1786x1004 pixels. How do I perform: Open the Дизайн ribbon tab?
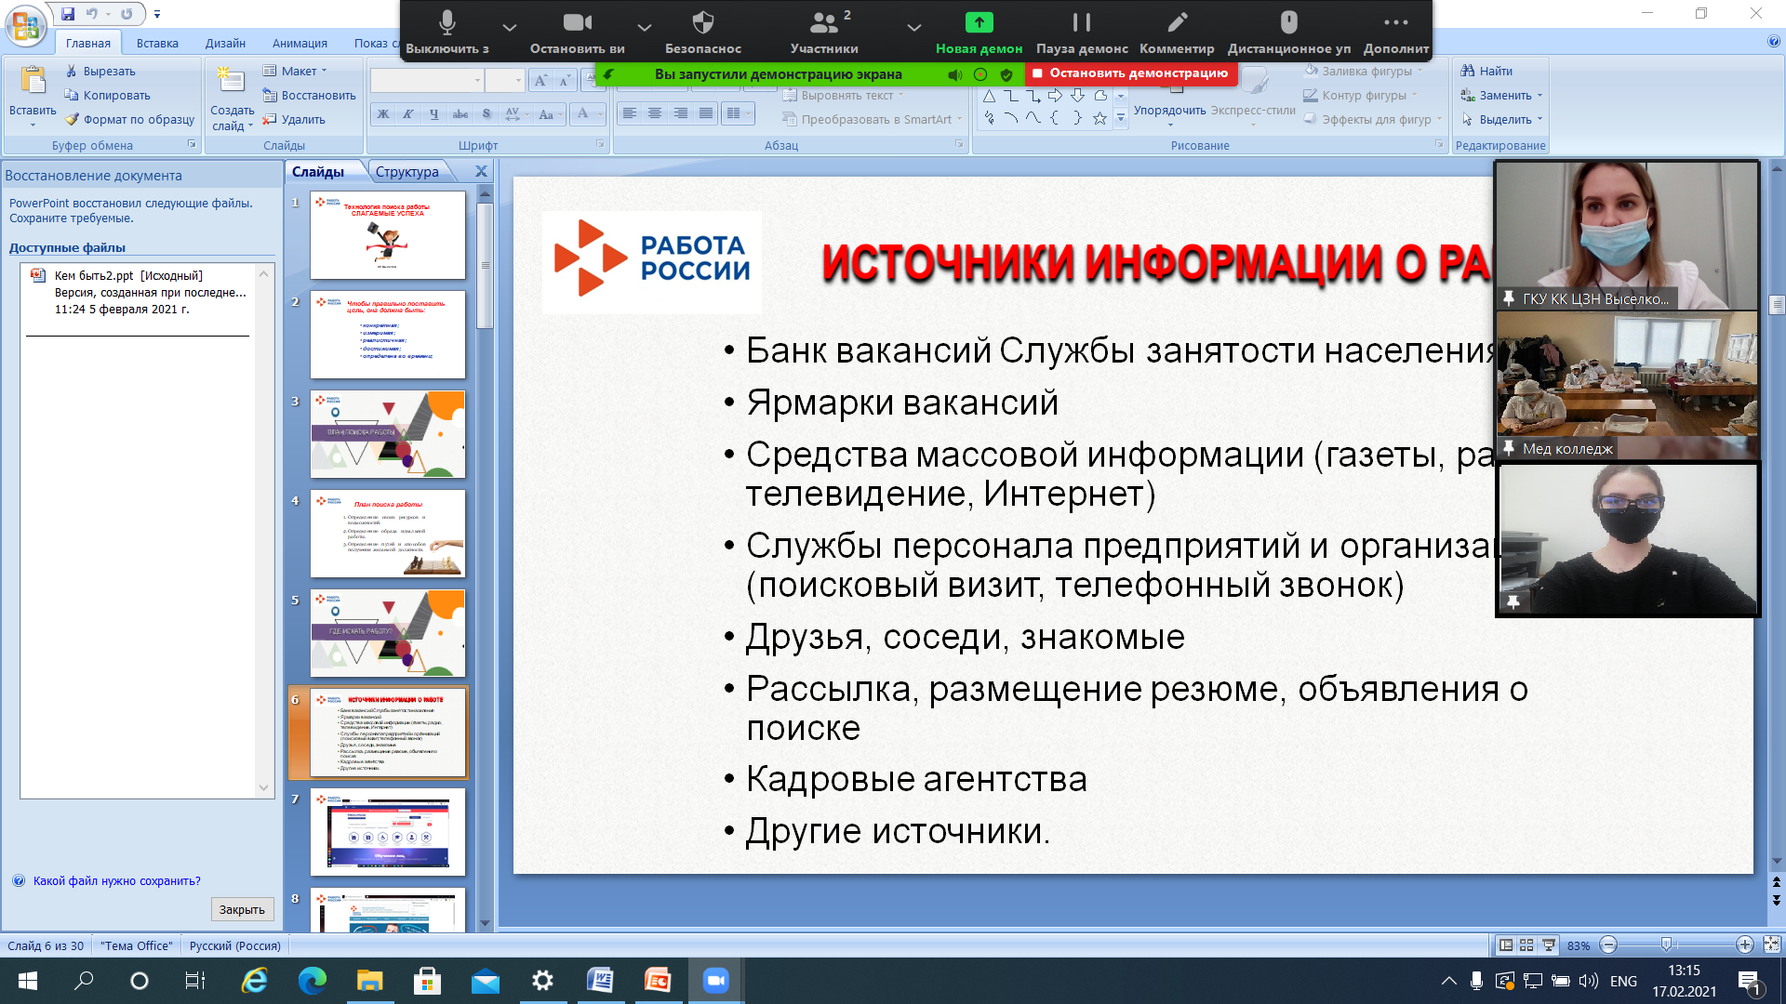225,43
